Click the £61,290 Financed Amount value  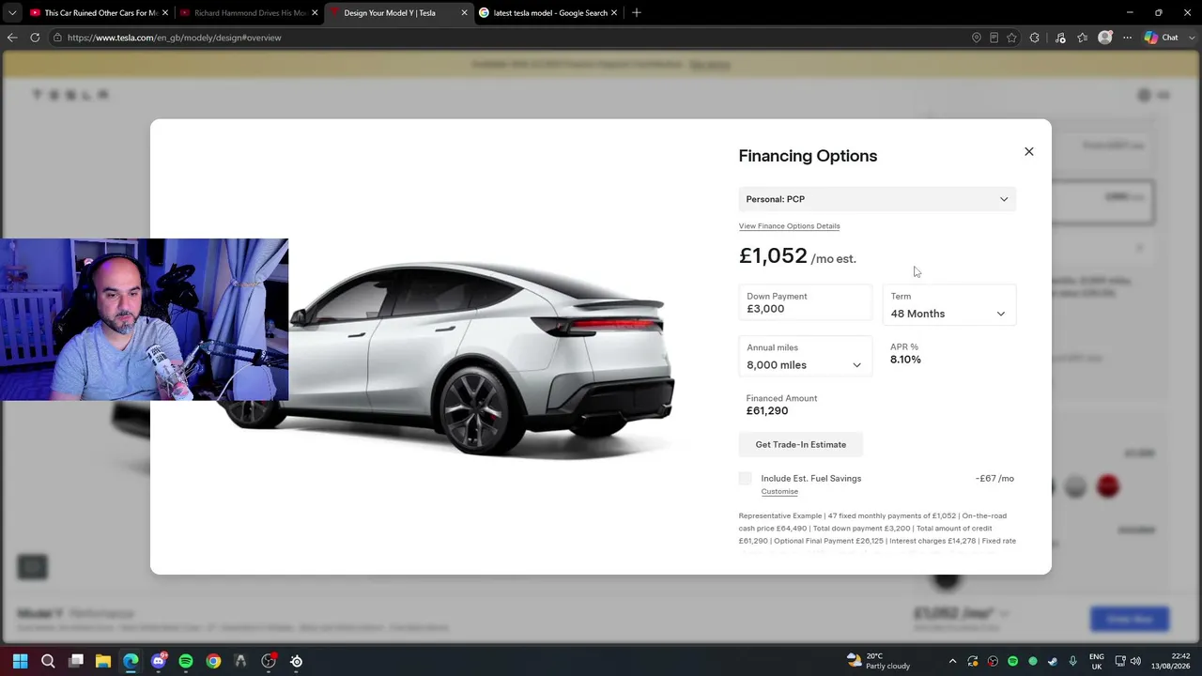coord(767,411)
